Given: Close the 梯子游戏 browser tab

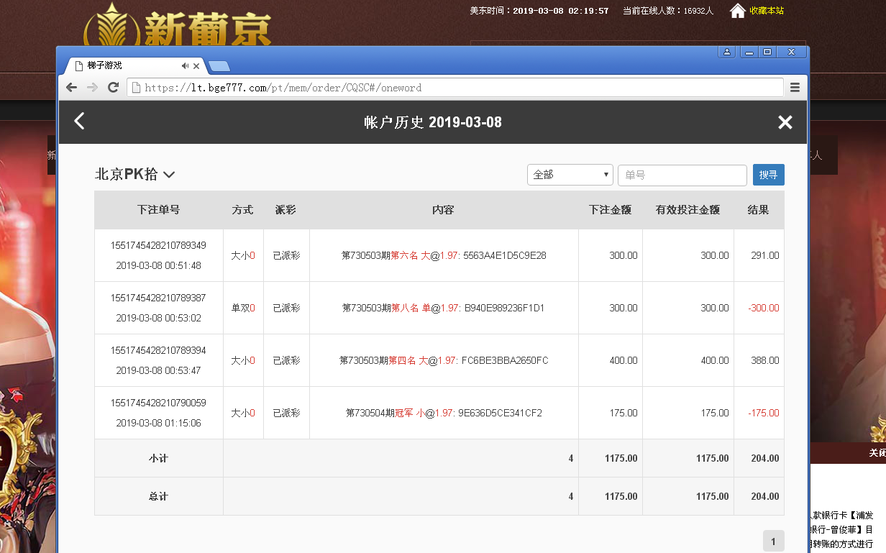Looking at the screenshot, I should click(196, 65).
